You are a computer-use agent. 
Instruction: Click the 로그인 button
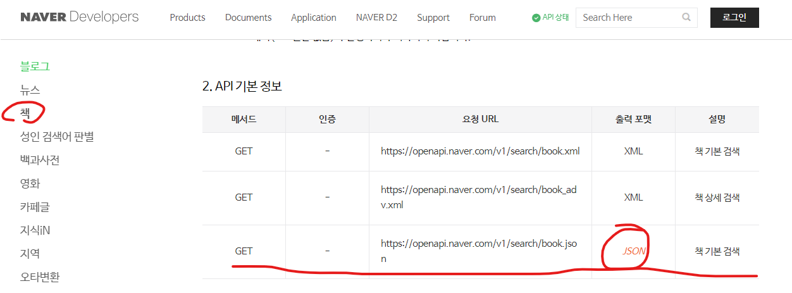pos(734,18)
